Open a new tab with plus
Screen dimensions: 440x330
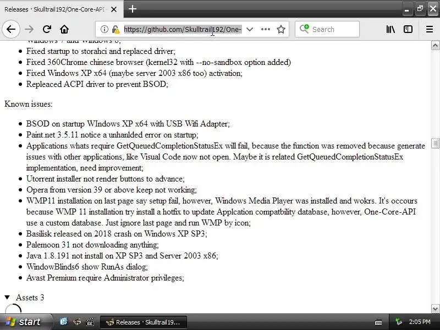point(133,9)
